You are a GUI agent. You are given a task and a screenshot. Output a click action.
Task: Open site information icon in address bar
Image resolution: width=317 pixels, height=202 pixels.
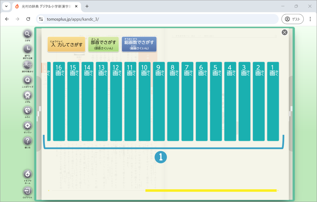point(41,19)
